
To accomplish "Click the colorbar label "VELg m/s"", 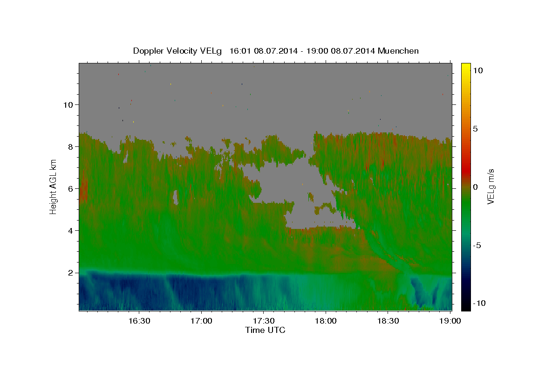I will click(x=491, y=187).
